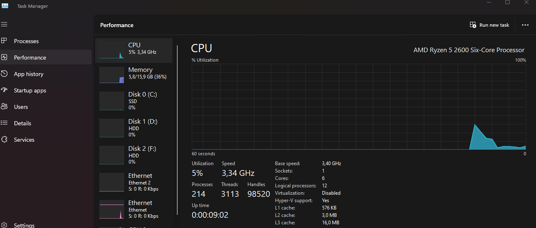Click the Base speed 3,40 GHz value

pyautogui.click(x=331, y=164)
